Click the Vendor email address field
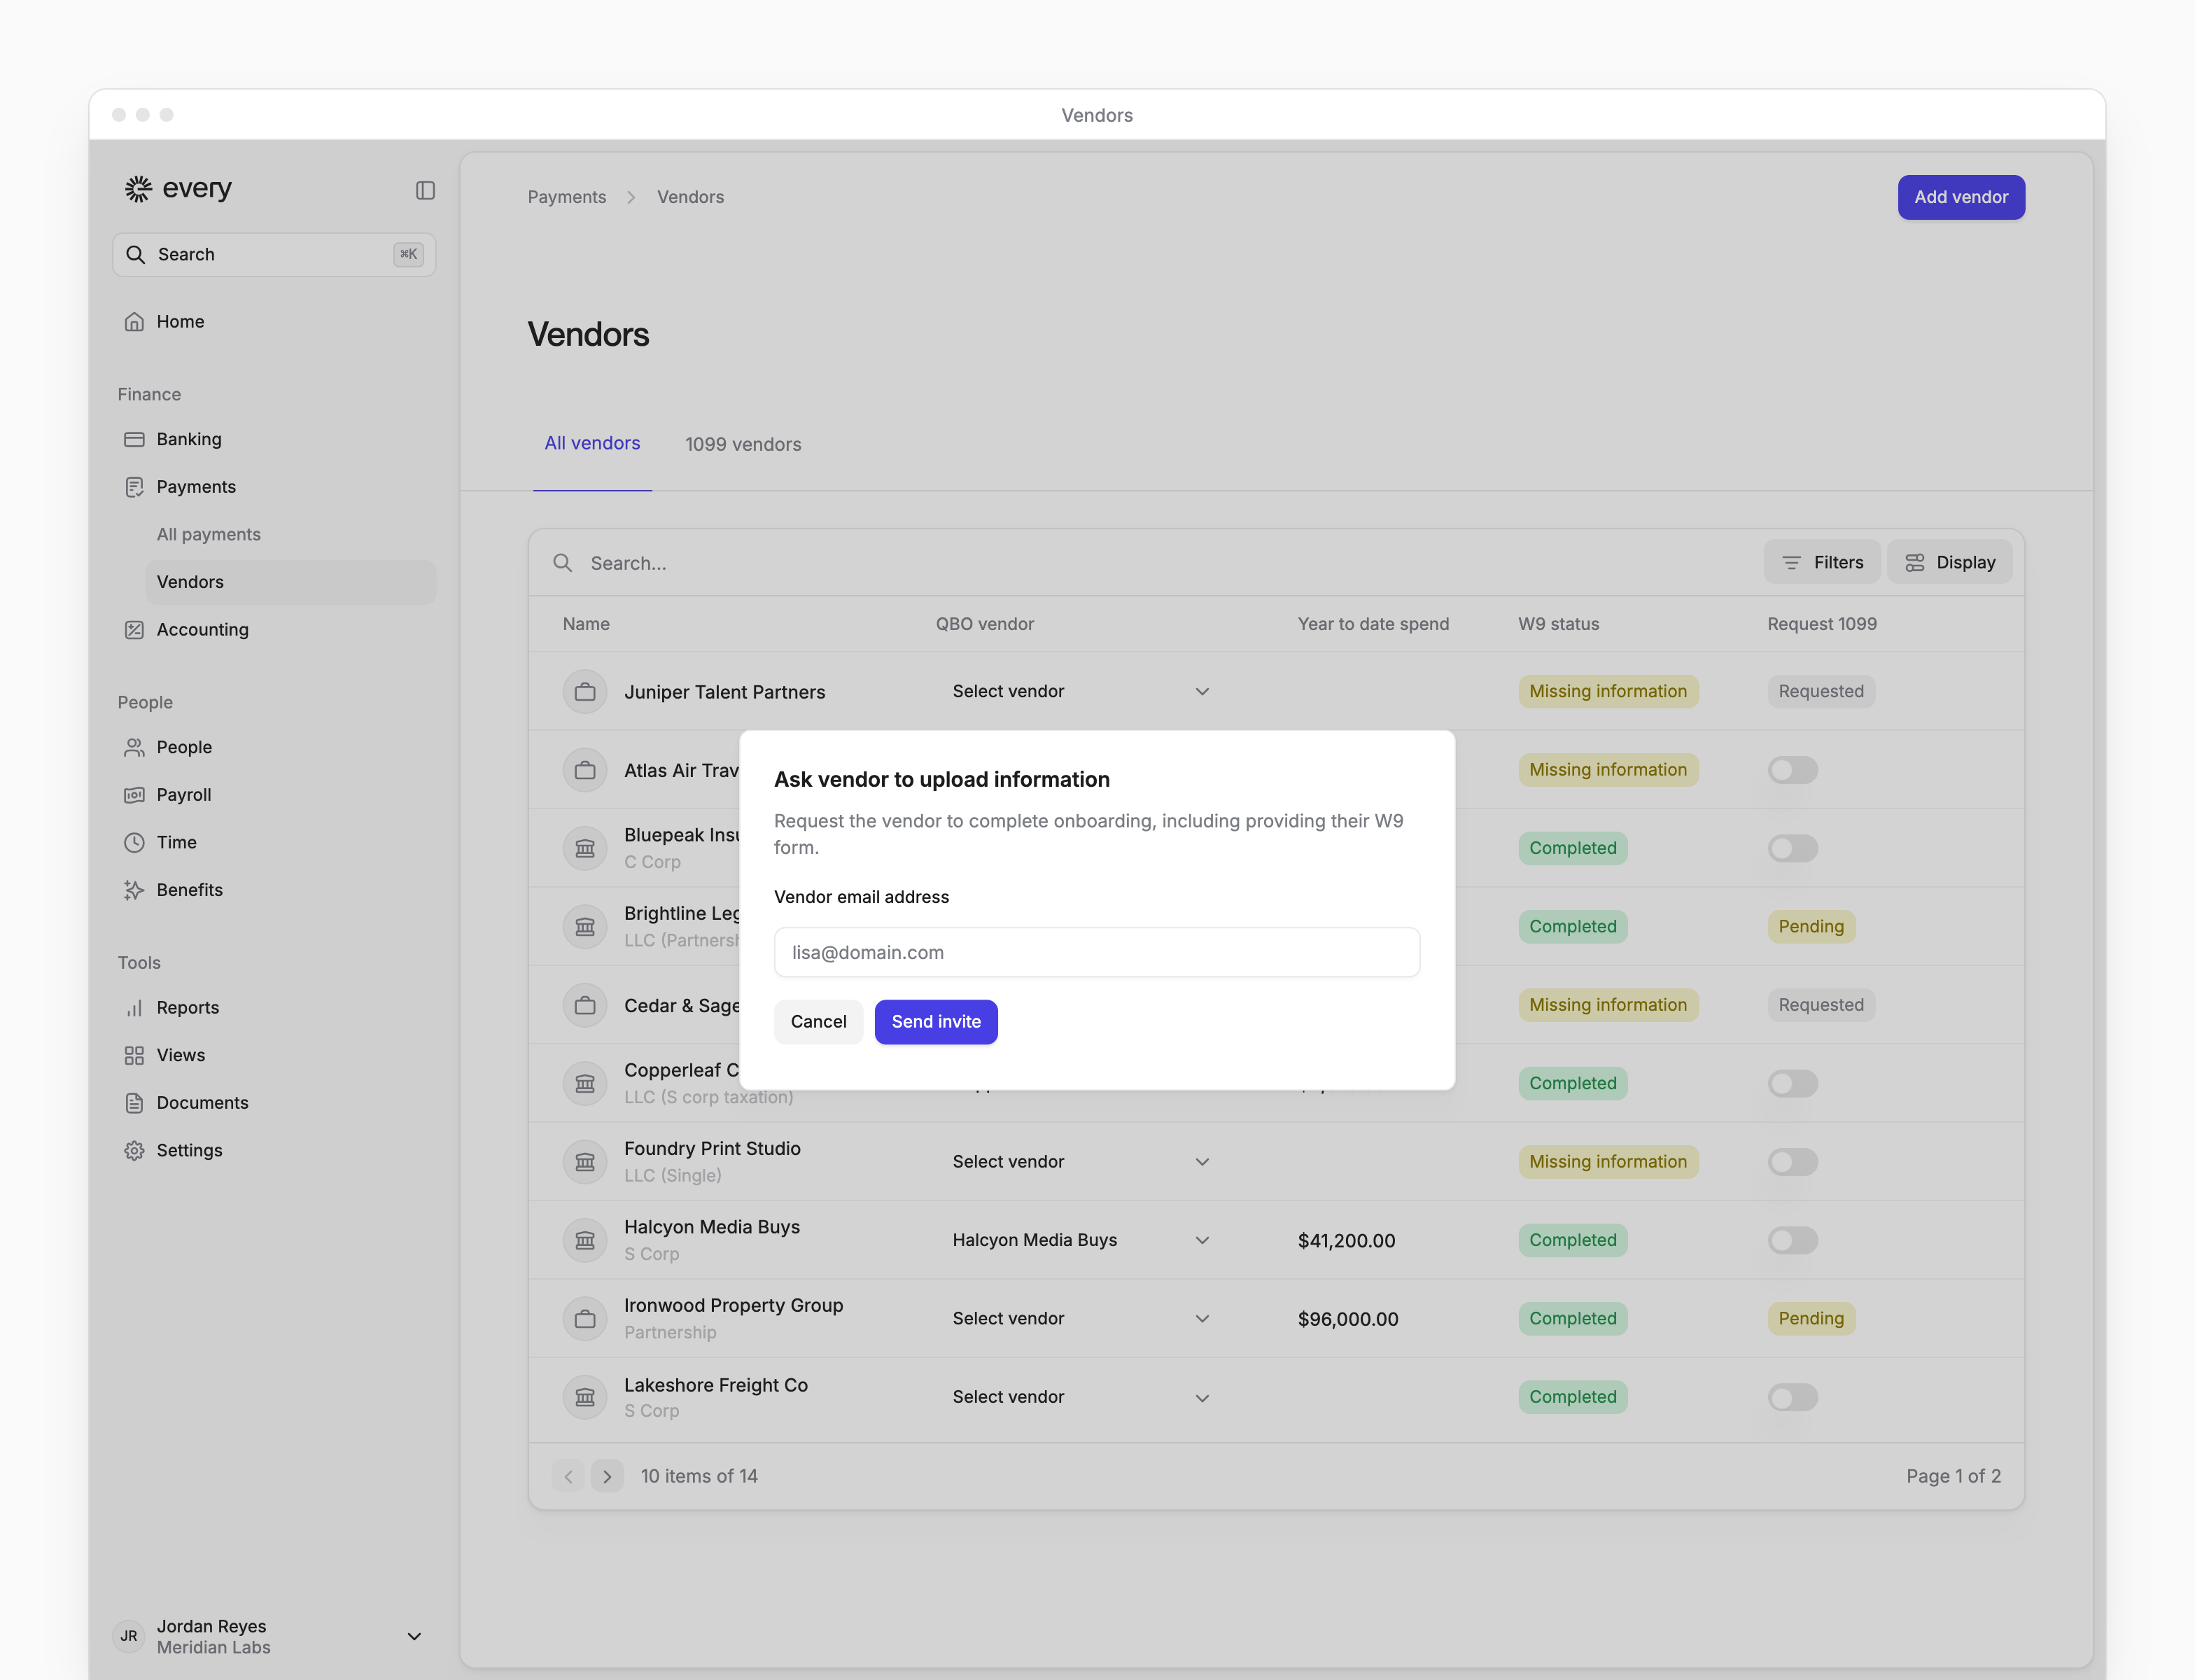 [1097, 952]
